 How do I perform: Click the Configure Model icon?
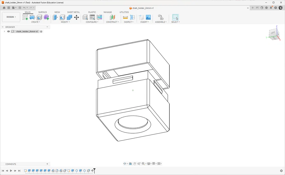click(x=85, y=17)
